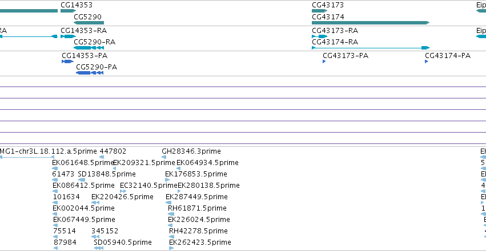
Task: Select the RH61871.5prime EST feature
Action: coord(171,214)
